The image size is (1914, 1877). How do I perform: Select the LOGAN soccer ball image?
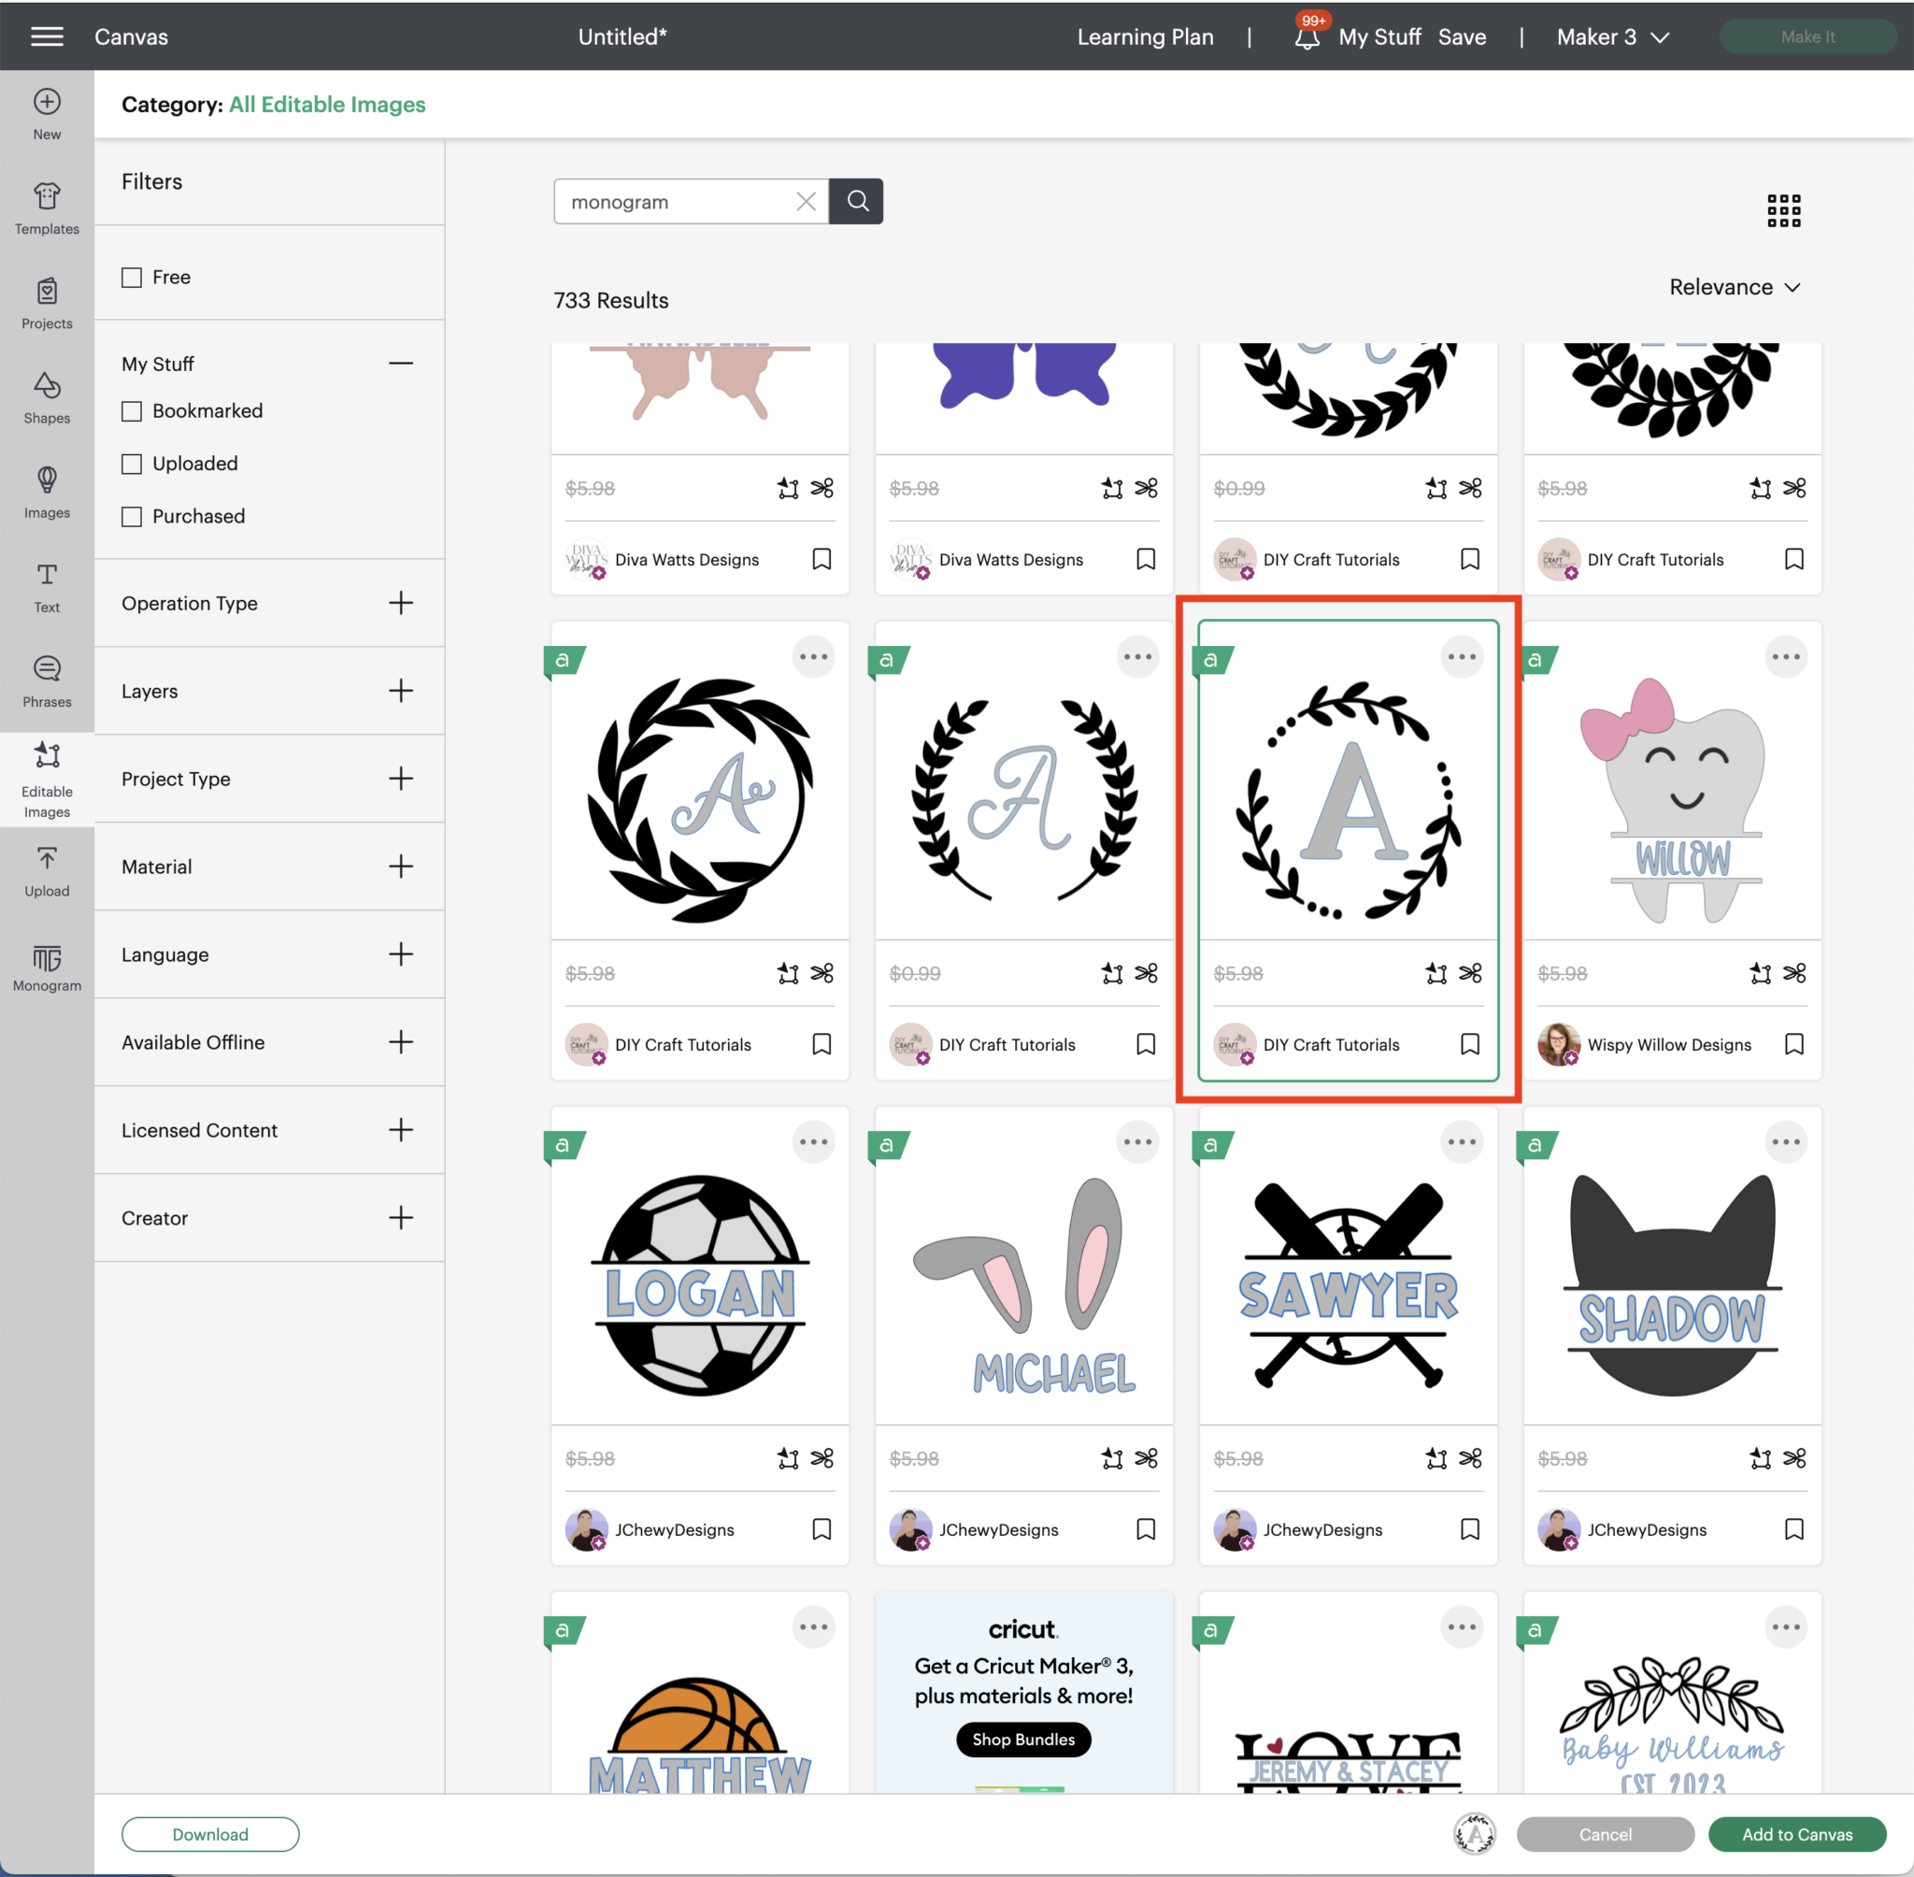click(x=700, y=1282)
